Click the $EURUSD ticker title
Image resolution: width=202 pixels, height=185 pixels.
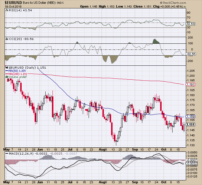[13, 2]
